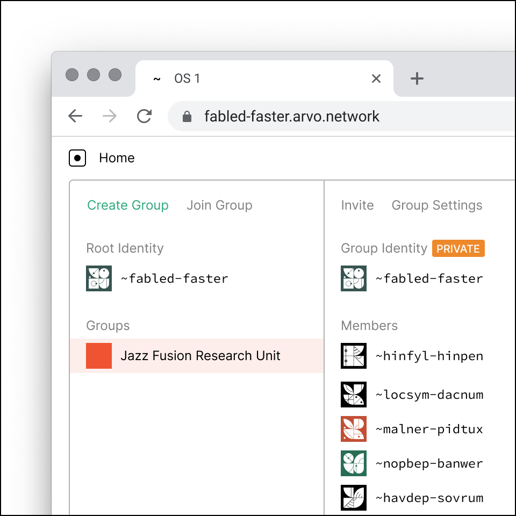The width and height of the screenshot is (516, 516).
Task: Click the browser back arrow
Action: click(x=75, y=116)
